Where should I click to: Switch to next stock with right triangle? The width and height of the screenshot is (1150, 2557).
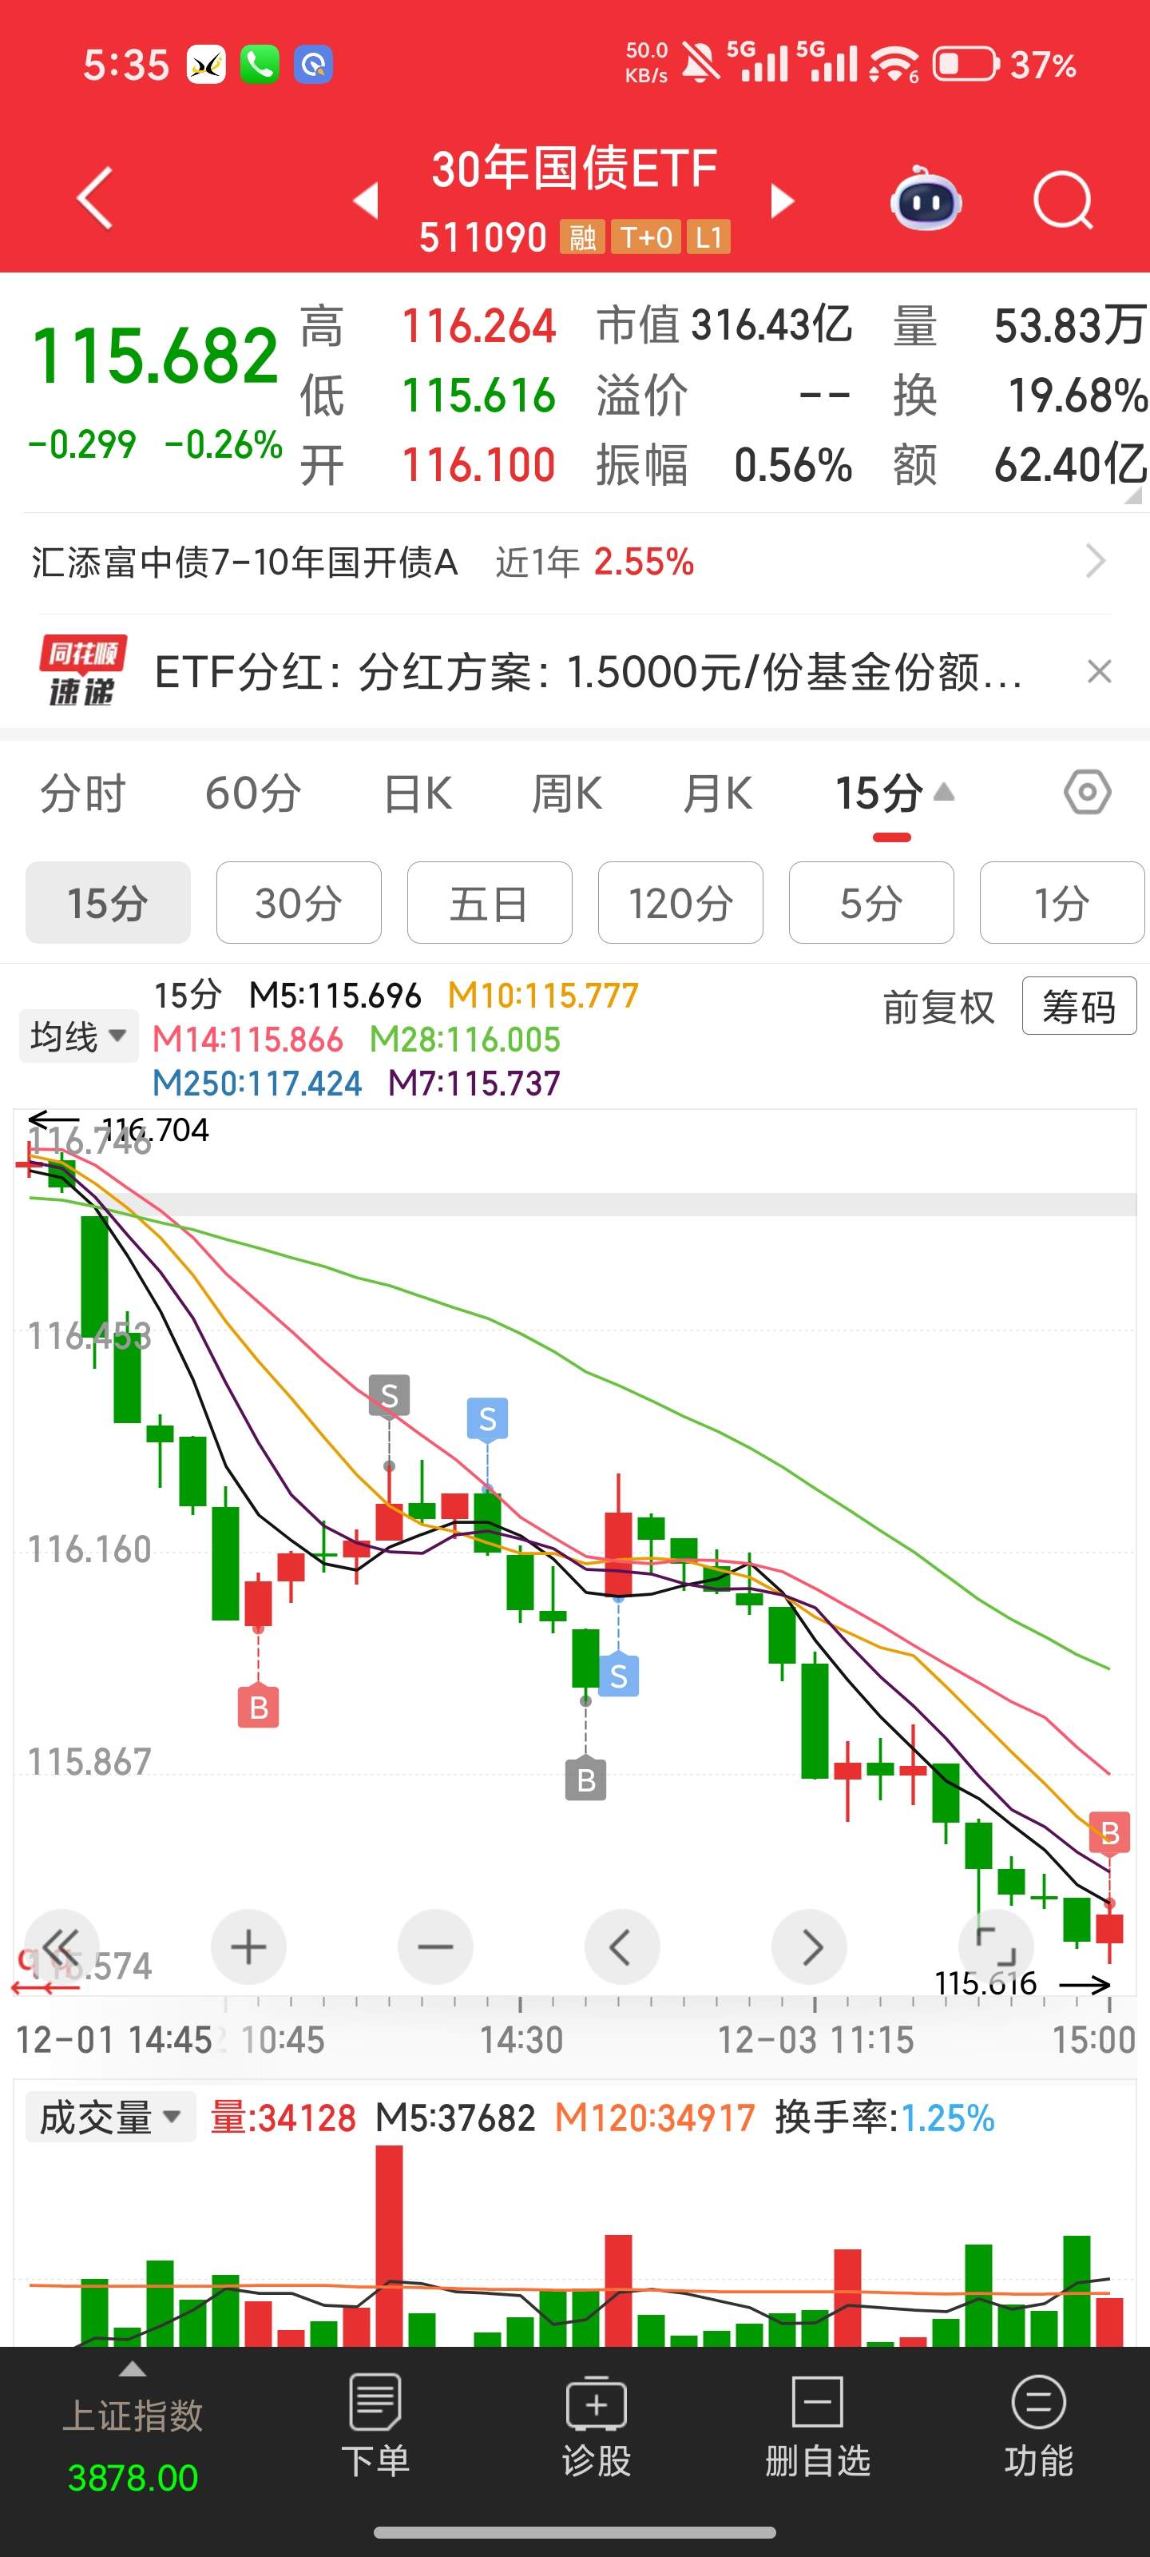tap(783, 201)
